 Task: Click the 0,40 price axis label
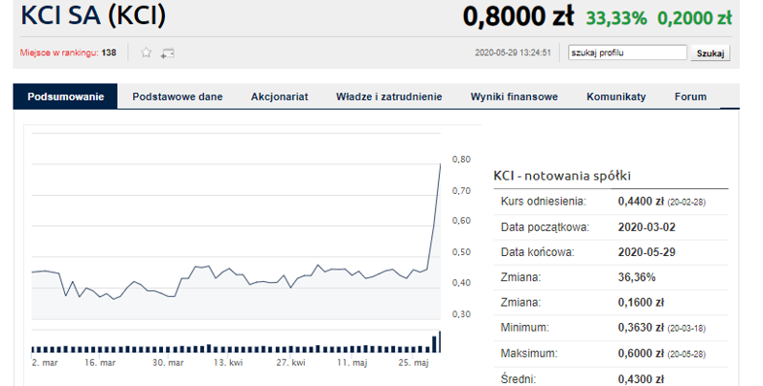pos(461,282)
